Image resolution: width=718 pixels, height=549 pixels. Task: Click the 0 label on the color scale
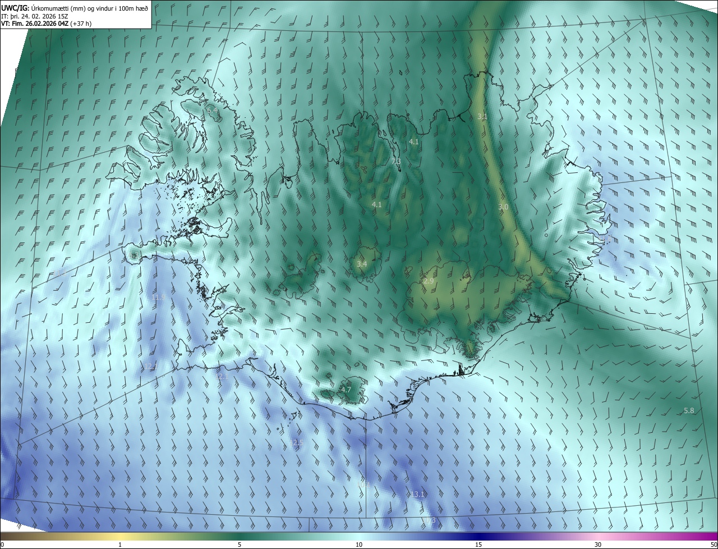2,545
